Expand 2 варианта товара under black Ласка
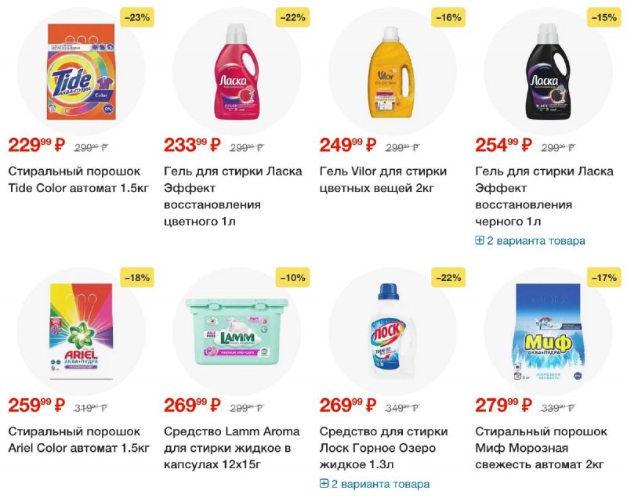 pos(536,240)
